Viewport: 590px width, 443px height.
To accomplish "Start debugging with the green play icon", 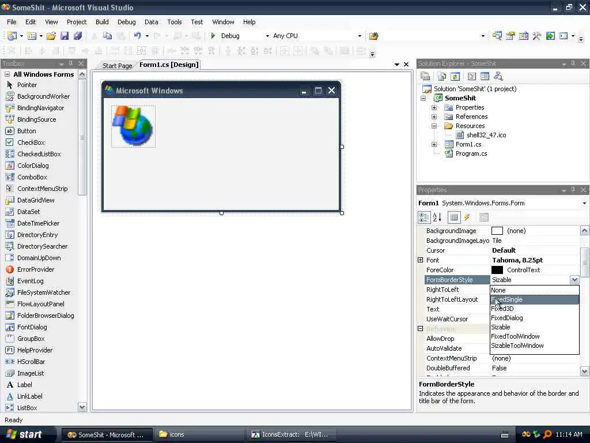I will point(213,36).
